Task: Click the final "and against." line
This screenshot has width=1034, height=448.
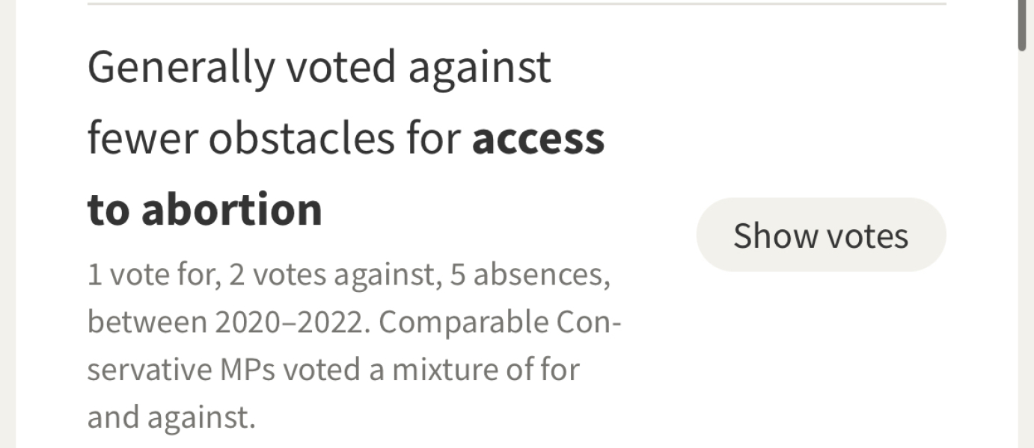Action: pyautogui.click(x=171, y=417)
